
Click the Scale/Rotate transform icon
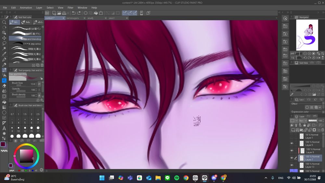tap(101, 13)
